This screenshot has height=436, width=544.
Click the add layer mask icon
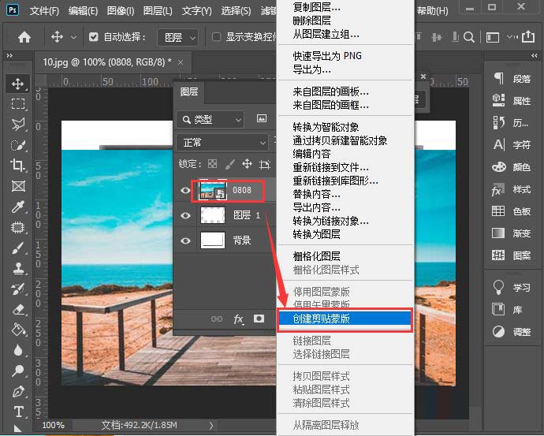point(259,319)
